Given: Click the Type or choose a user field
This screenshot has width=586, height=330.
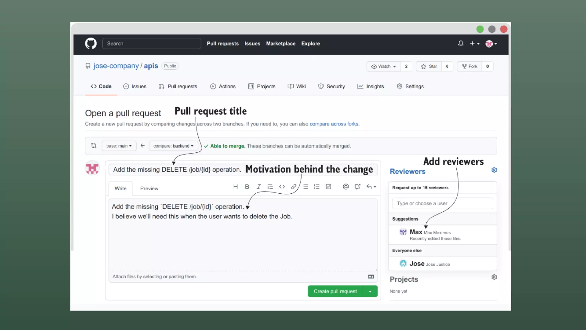Looking at the screenshot, I should [442, 203].
